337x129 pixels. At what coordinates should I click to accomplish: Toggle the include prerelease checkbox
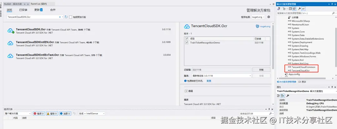click(71, 17)
